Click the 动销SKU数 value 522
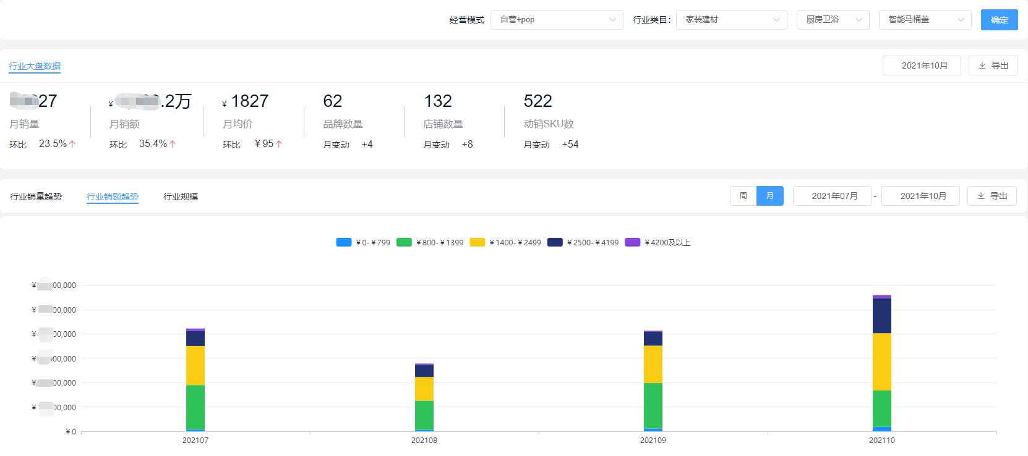This screenshot has height=456, width=1028. 538,101
